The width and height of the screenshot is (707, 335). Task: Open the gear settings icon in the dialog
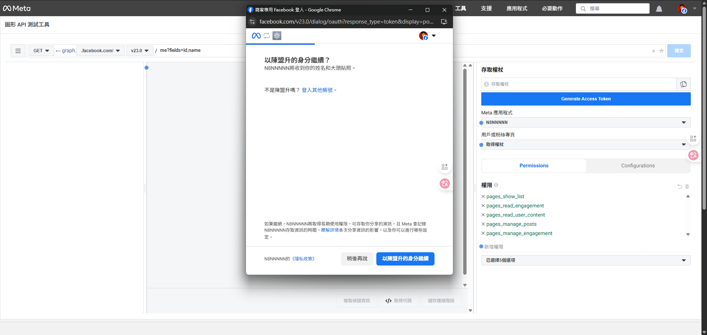coord(277,36)
